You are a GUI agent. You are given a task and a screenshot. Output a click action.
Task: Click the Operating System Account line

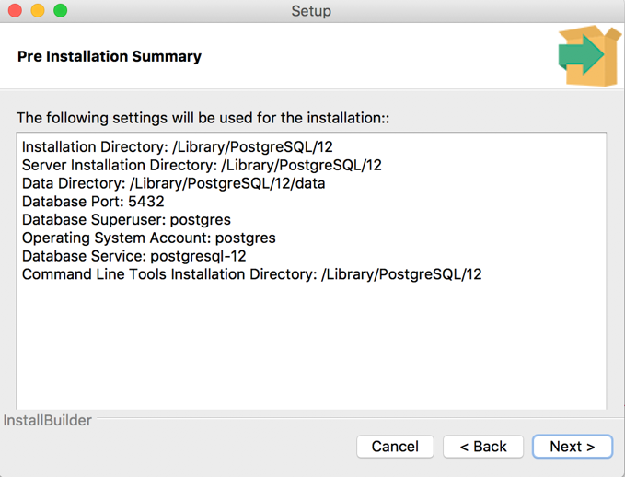pos(148,238)
